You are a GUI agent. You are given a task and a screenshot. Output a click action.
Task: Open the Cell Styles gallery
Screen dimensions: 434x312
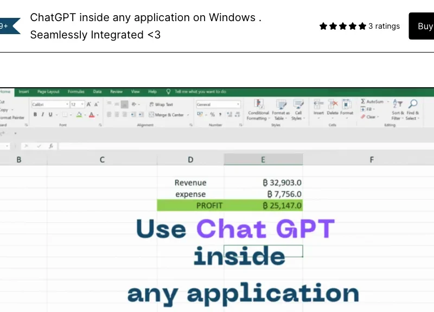[298, 110]
